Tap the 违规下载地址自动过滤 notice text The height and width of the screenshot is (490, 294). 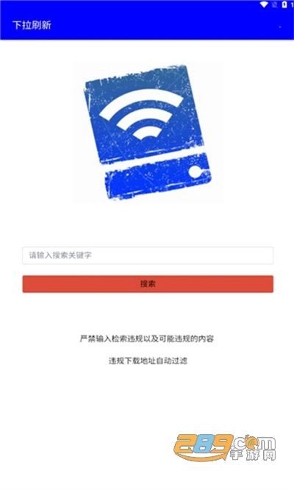[148, 361]
